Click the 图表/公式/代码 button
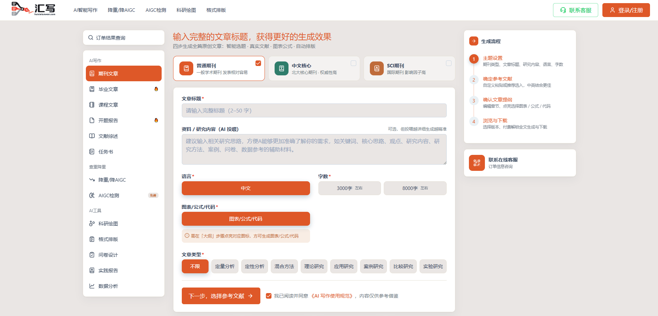The image size is (658, 316). tap(246, 219)
